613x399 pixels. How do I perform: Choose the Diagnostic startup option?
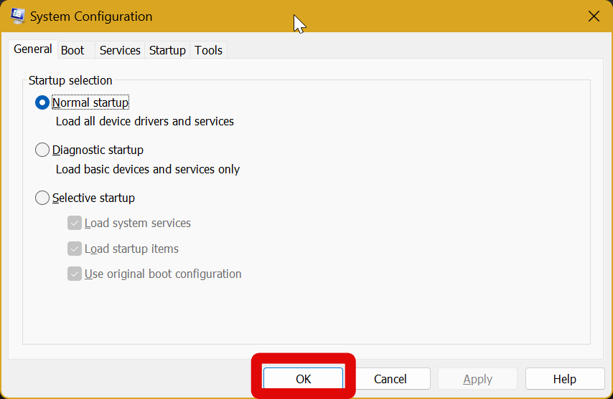42,150
